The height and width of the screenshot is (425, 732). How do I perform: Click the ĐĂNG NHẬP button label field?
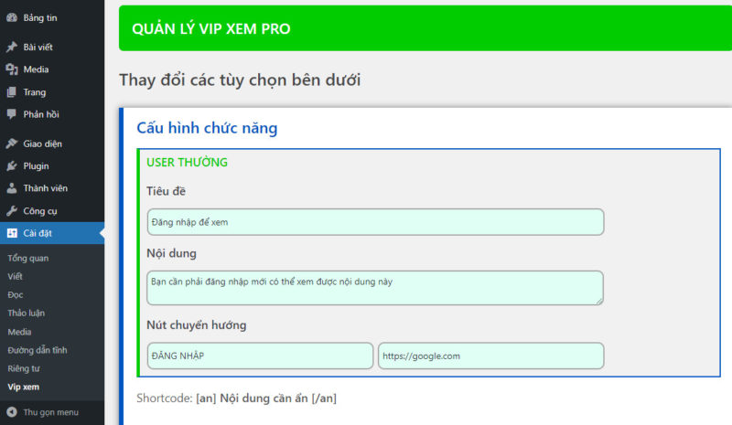pos(260,356)
